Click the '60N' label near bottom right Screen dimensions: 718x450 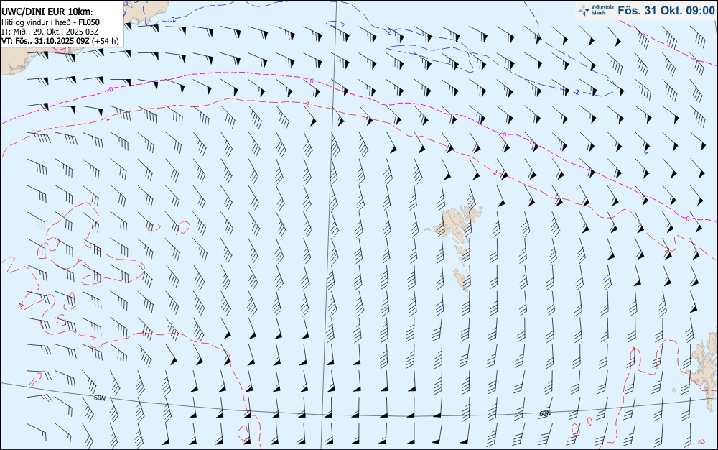(544, 414)
